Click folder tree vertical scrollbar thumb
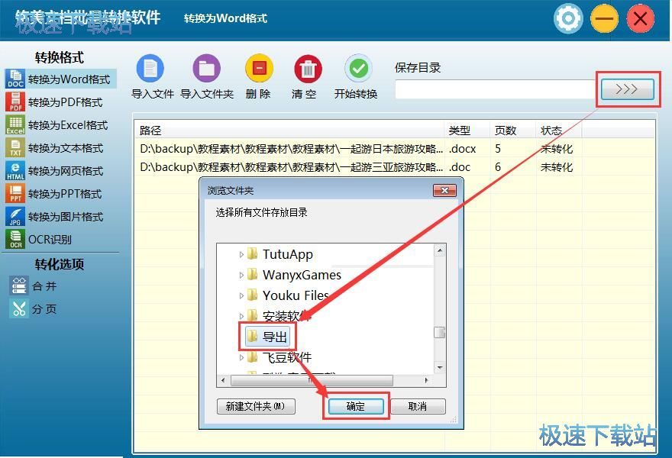This screenshot has width=672, height=458. coord(440,333)
